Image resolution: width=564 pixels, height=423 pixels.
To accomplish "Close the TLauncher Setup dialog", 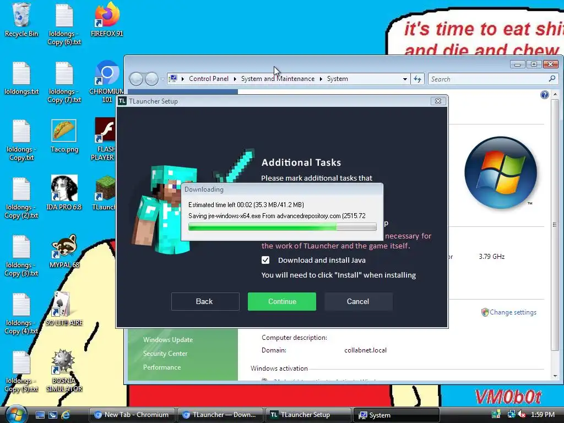I will 438,101.
